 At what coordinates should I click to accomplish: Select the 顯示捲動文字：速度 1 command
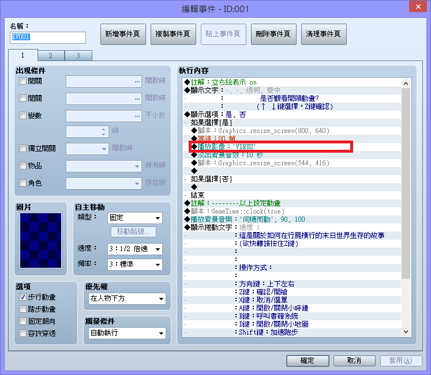coord(291,228)
